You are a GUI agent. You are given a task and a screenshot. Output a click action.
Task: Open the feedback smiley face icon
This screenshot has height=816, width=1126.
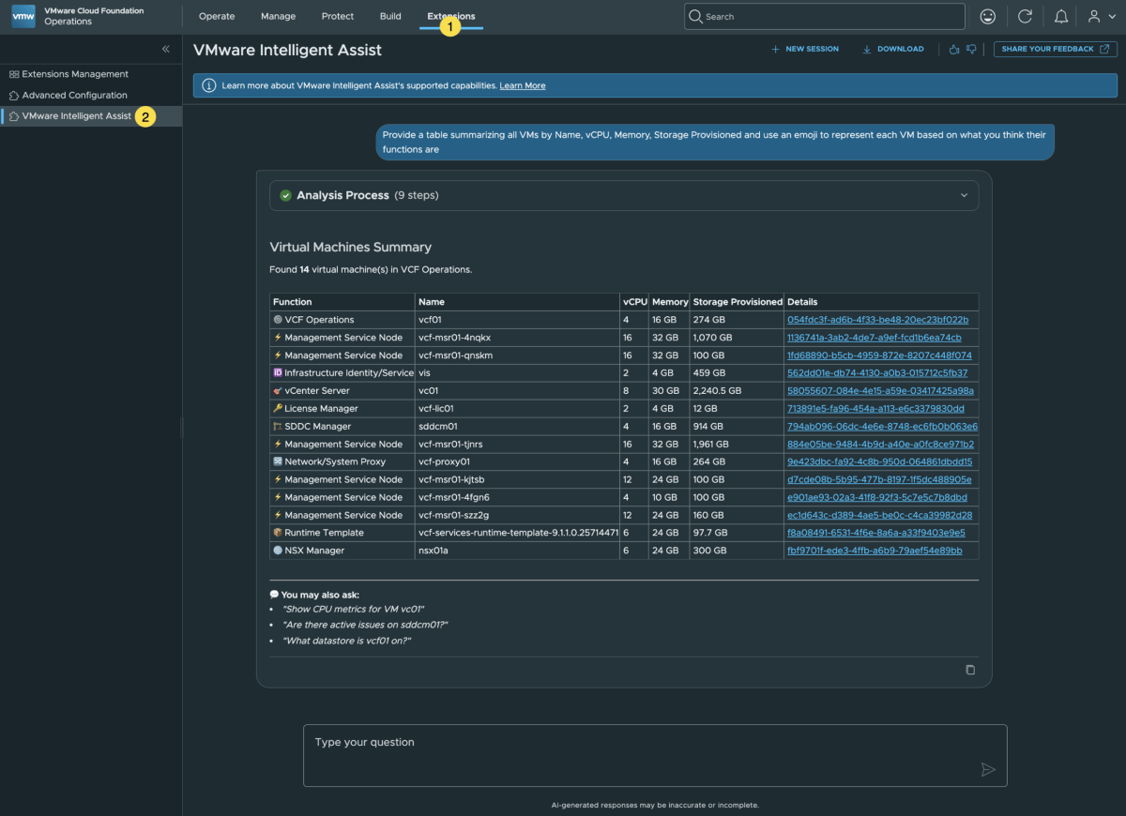[987, 16]
